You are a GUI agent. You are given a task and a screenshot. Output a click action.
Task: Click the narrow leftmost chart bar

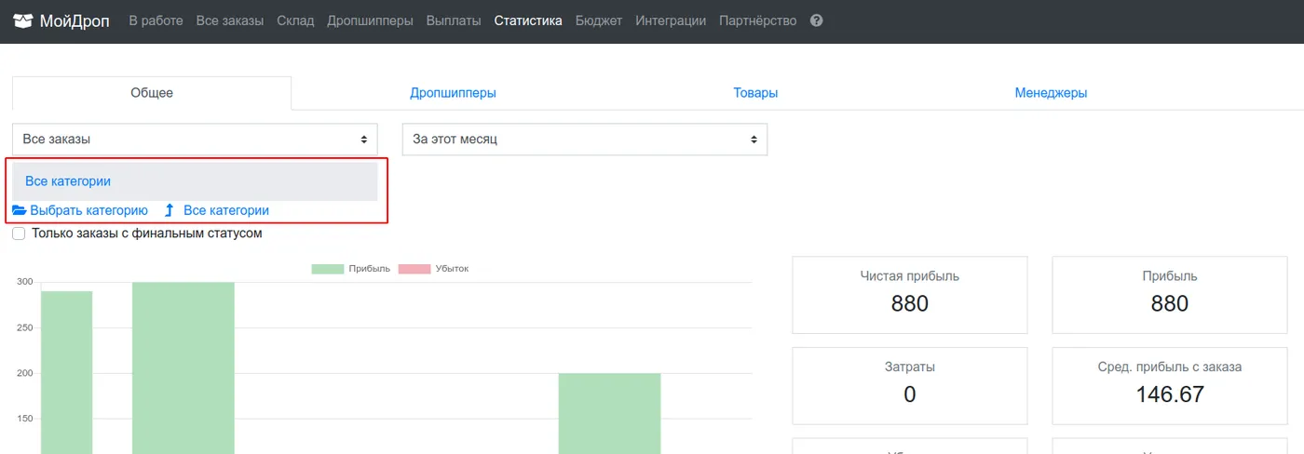[67, 372]
